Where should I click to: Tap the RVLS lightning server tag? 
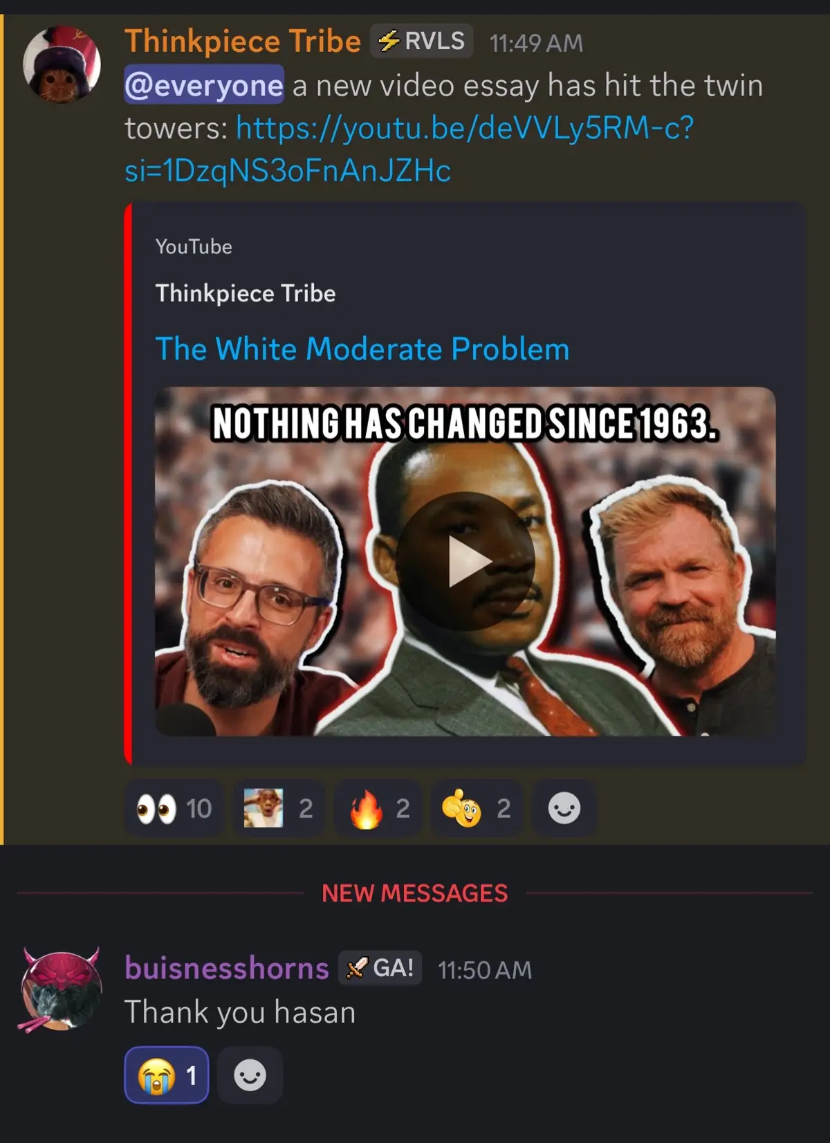point(422,42)
